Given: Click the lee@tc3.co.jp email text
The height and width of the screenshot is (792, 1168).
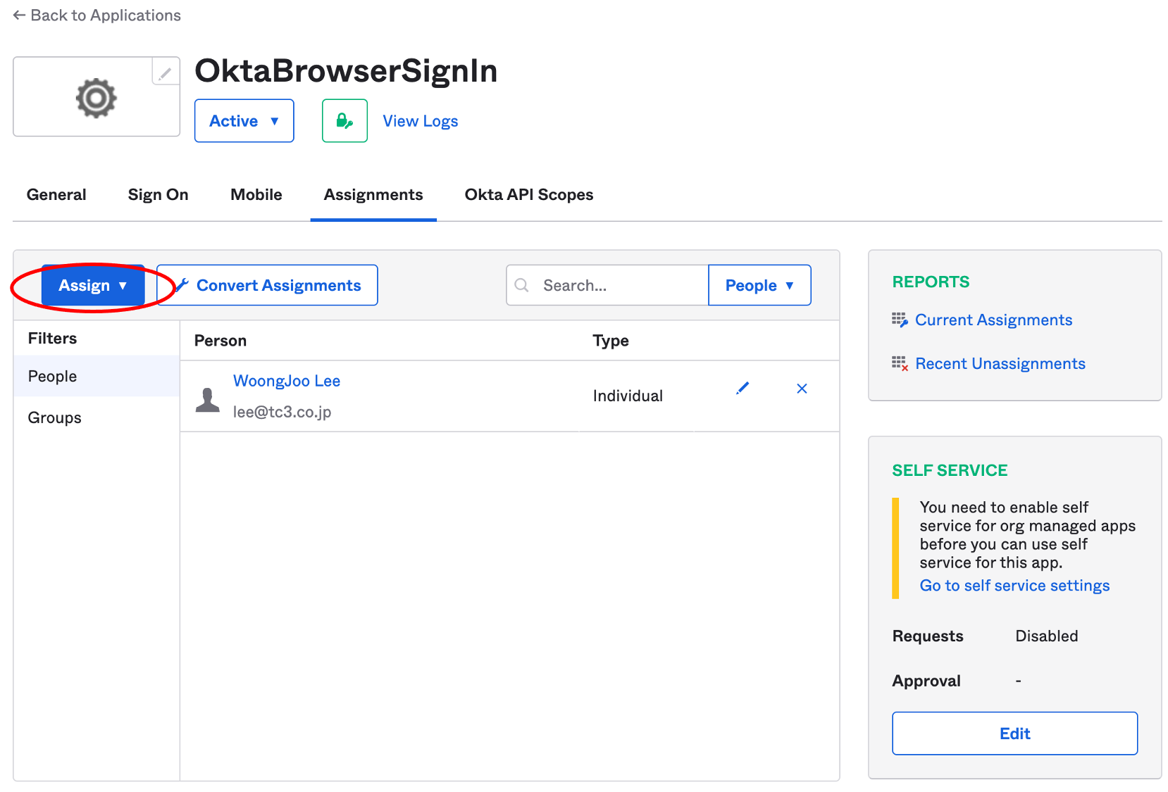Looking at the screenshot, I should point(282,412).
